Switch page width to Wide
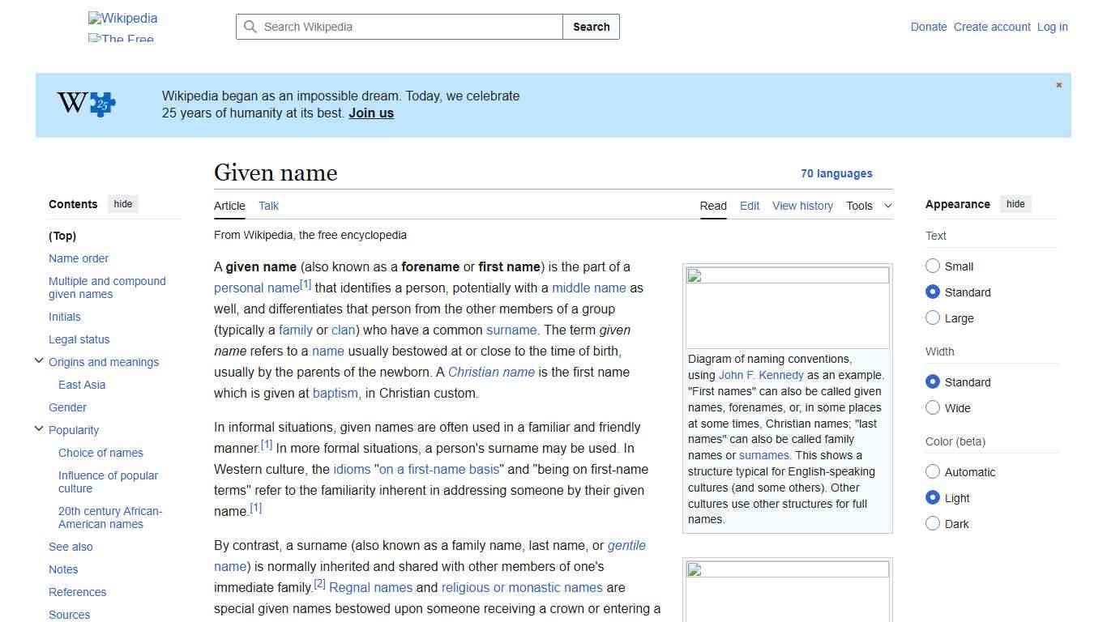The width and height of the screenshot is (1107, 622). tap(933, 407)
